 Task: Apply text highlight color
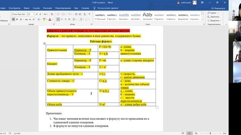pos(44,19)
